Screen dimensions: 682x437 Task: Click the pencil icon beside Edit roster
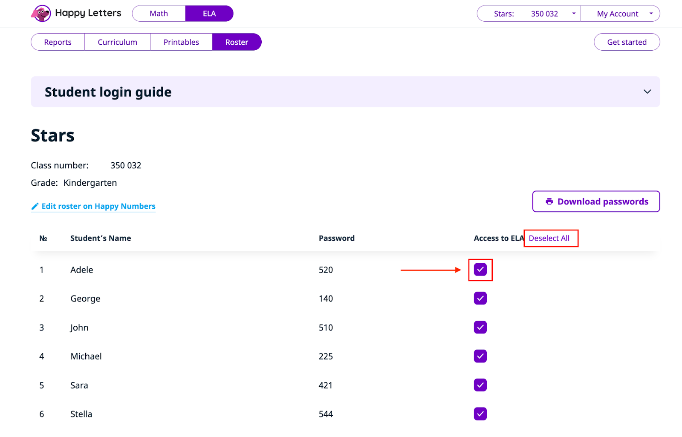[x=35, y=207]
